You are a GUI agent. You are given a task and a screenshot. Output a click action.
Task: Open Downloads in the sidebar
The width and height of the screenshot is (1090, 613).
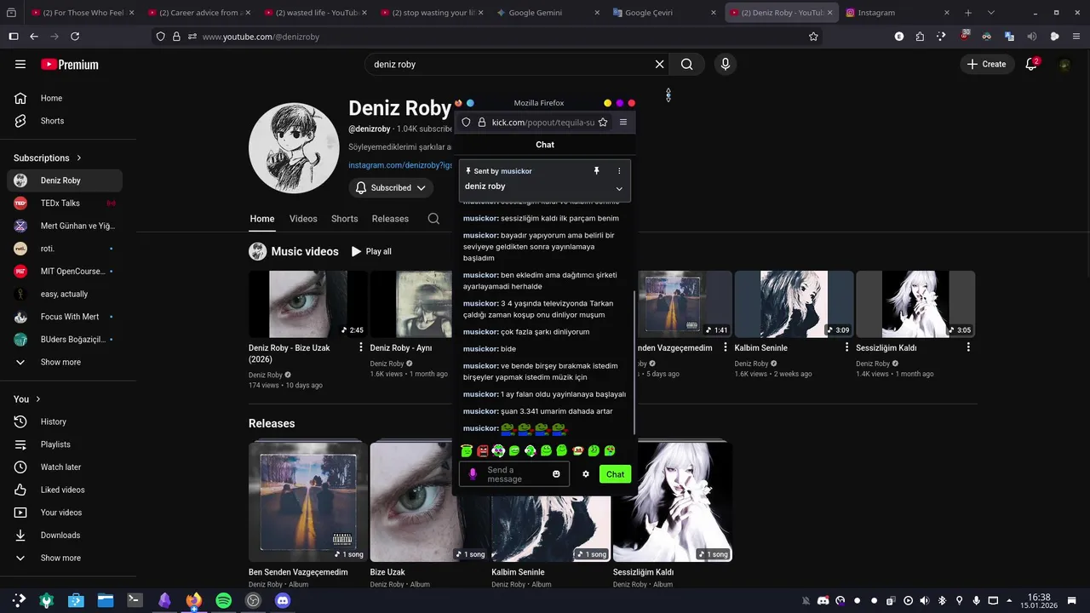tap(65, 535)
